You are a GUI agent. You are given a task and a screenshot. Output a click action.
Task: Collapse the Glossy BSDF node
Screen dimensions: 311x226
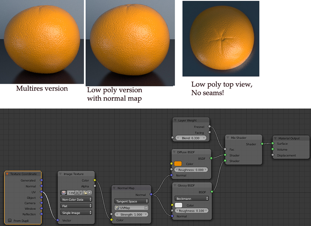[x=175, y=185]
